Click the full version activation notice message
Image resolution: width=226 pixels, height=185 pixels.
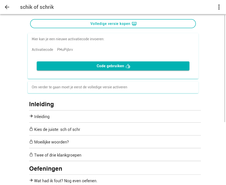[x=79, y=87]
